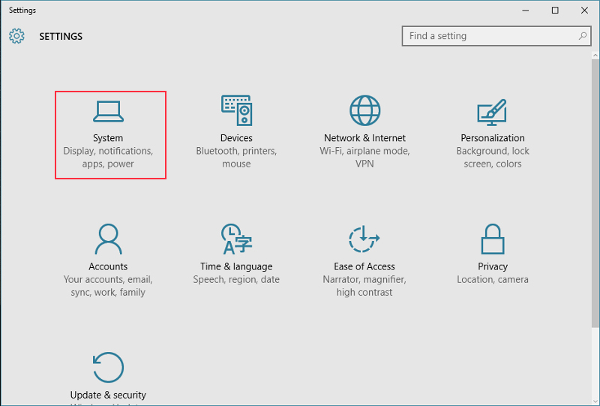This screenshot has height=406, width=600.
Task: Open the Update & security refresh icon
Action: (x=108, y=367)
